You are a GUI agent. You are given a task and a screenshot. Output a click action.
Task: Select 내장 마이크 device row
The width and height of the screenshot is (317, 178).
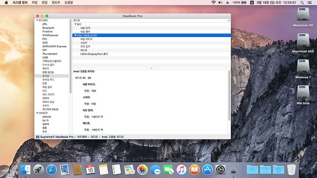151,39
